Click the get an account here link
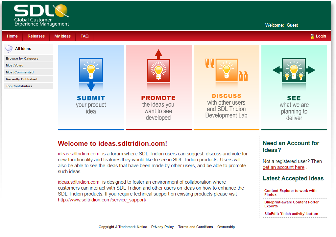The width and height of the screenshot is (336, 237). click(x=283, y=167)
